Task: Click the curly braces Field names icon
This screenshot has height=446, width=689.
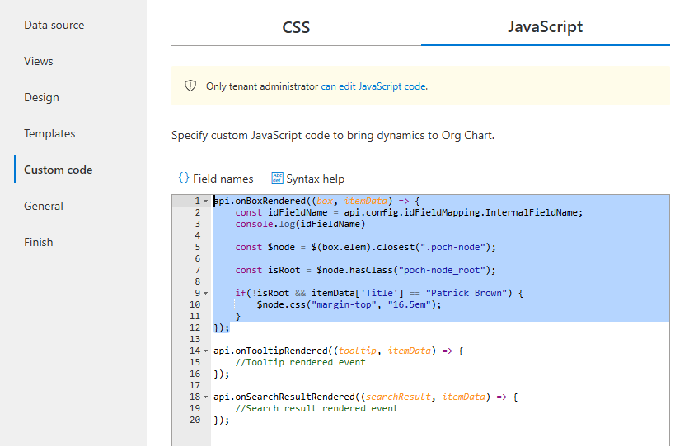Action: tap(184, 179)
